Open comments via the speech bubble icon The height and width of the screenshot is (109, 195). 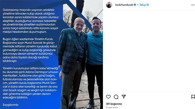click(x=116, y=97)
